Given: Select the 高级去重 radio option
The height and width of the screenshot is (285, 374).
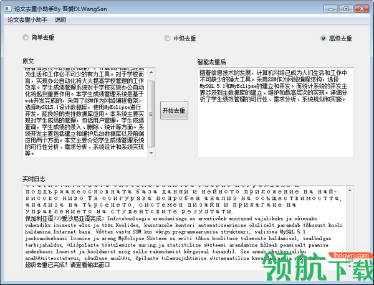Looking at the screenshot, I should point(337,39).
